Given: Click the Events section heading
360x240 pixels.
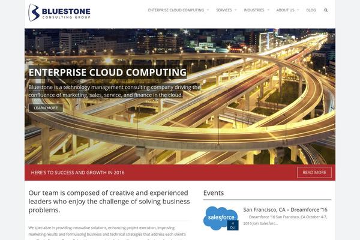Looking at the screenshot, I should pos(213,193).
